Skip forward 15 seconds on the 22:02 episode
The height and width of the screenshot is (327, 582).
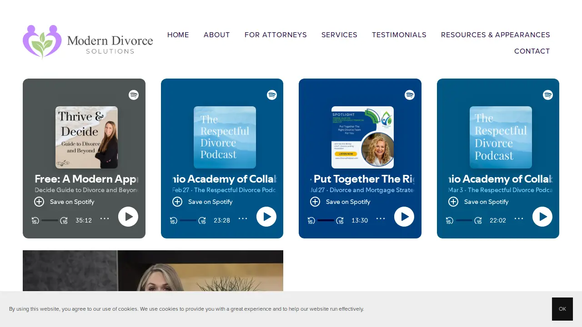pyautogui.click(x=478, y=221)
